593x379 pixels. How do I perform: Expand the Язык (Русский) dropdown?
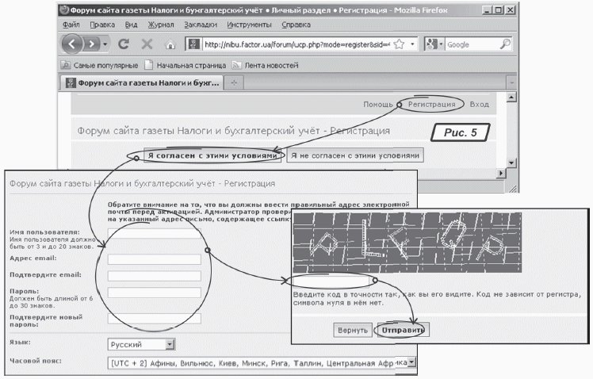pos(170,344)
